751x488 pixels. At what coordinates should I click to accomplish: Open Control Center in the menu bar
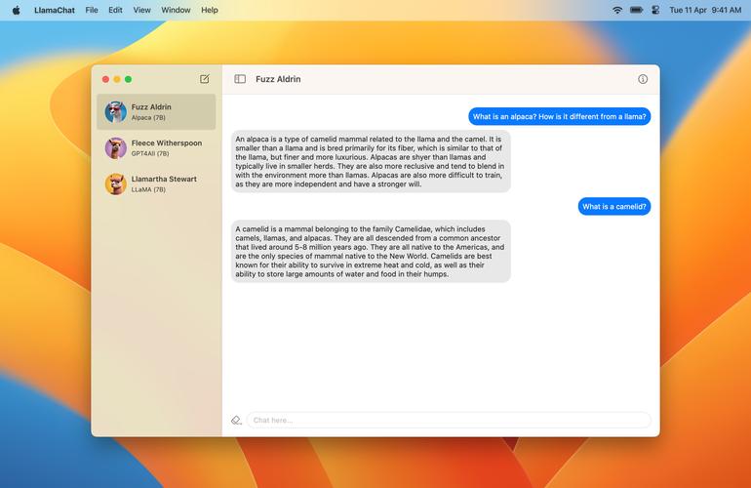pyautogui.click(x=655, y=10)
